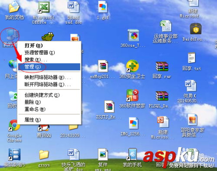Open the BaiduYou... shortcut icon
The image size is (217, 171).
click(196, 29)
